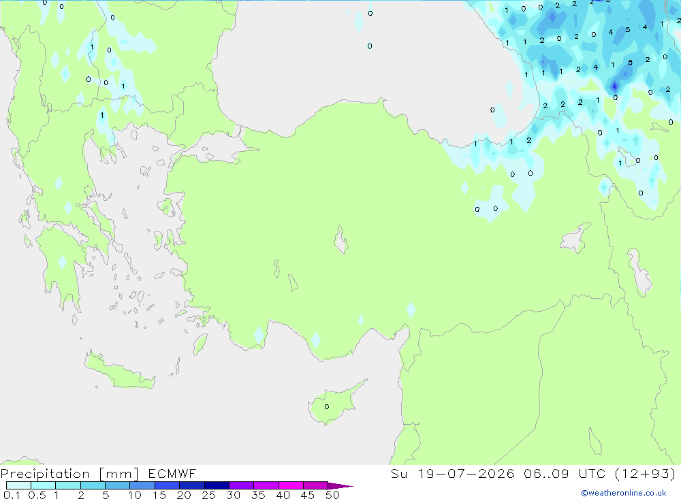Click the 1–2 mm legend color swatch

(x=68, y=485)
